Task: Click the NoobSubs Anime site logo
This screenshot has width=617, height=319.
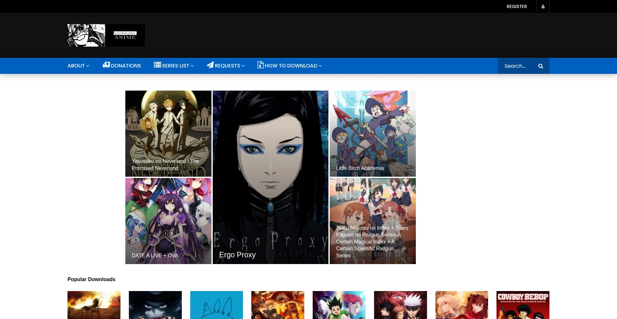Action: coord(106,35)
